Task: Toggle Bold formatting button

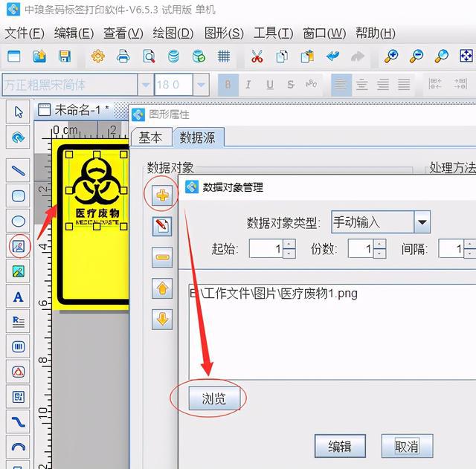Action: [228, 85]
